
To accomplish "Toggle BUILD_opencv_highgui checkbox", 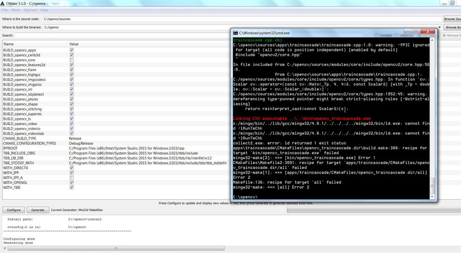I will point(72,75).
